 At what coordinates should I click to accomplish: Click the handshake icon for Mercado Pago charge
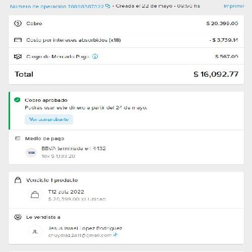18,56
